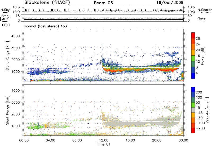212x146 pixels.
Task: Click the 'Power [dB]' colorbar title
Action: (202, 56)
